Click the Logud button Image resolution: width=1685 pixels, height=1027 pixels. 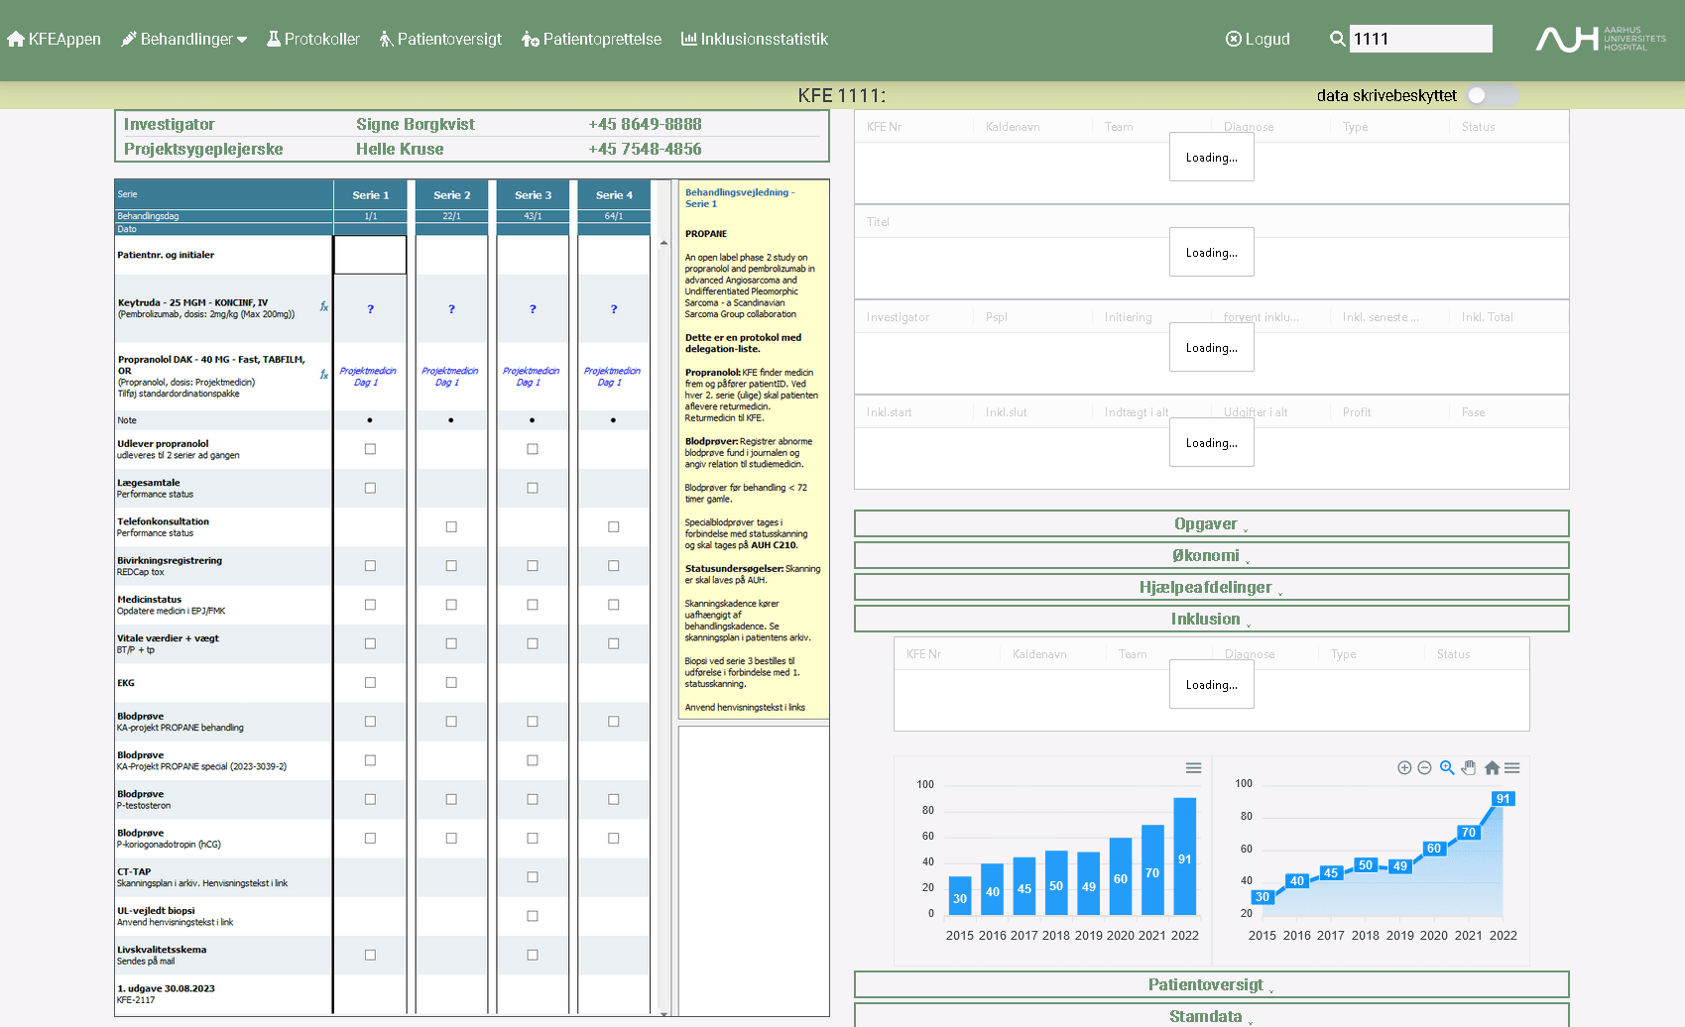[1257, 39]
